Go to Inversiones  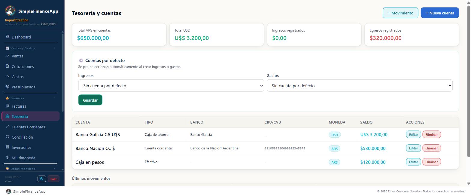point(31,147)
